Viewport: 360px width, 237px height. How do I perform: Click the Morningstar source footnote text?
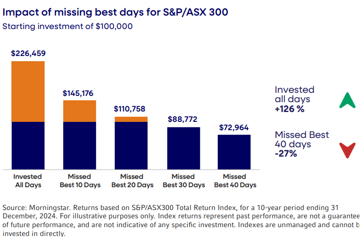180,219
